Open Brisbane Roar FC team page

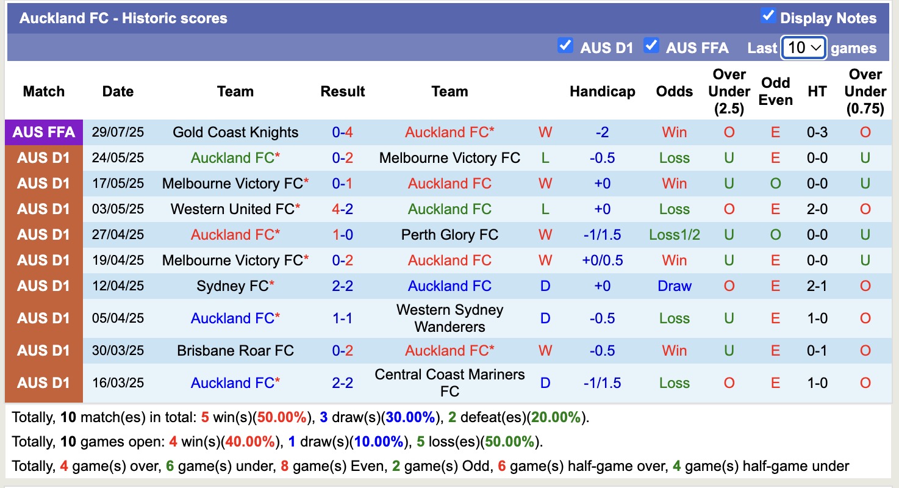(235, 350)
